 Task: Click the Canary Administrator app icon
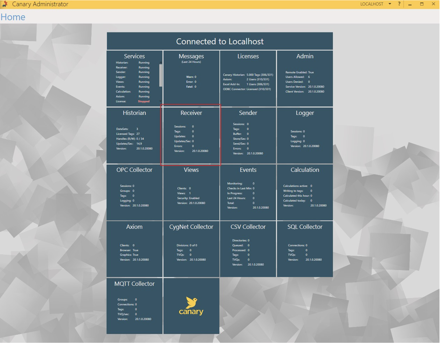[5, 4]
